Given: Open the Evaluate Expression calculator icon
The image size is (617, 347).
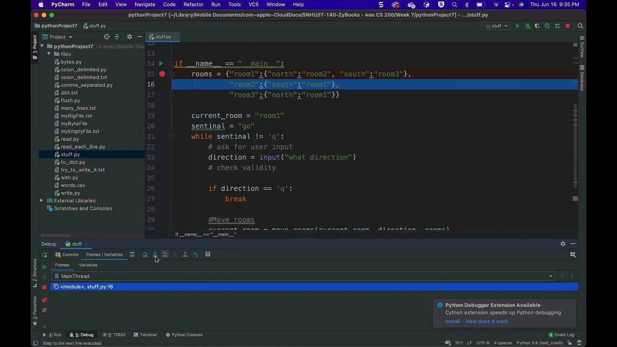Looking at the screenshot, I should (x=208, y=254).
